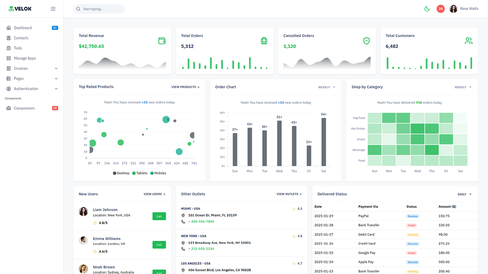Open the Weekly dropdown on Order Chart
The width and height of the screenshot is (488, 274).
[x=326, y=87]
